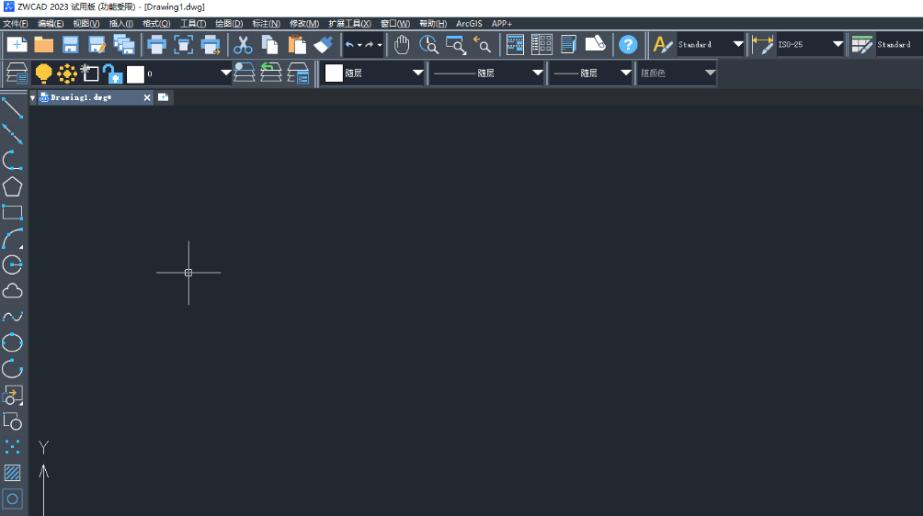The height and width of the screenshot is (516, 923).
Task: Click the Undo arrow
Action: [x=349, y=45]
